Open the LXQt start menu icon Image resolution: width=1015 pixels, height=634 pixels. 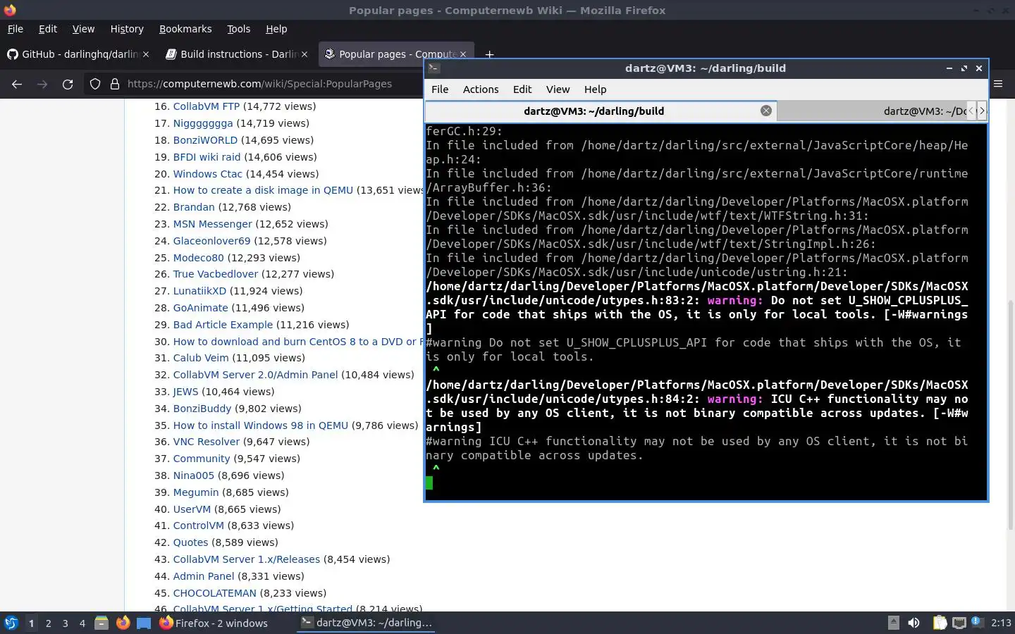[x=11, y=623]
